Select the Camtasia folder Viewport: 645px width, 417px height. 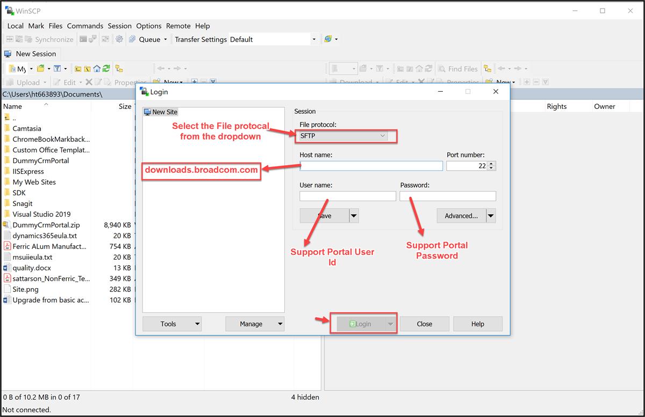(27, 128)
